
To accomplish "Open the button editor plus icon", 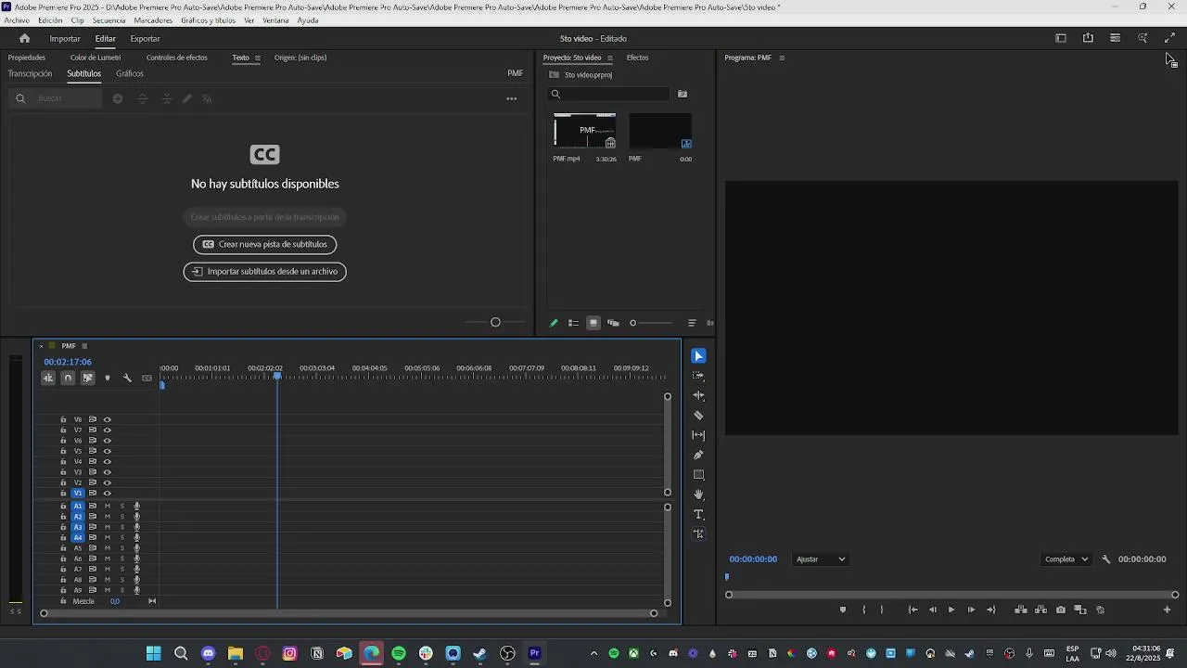I will point(1167,610).
